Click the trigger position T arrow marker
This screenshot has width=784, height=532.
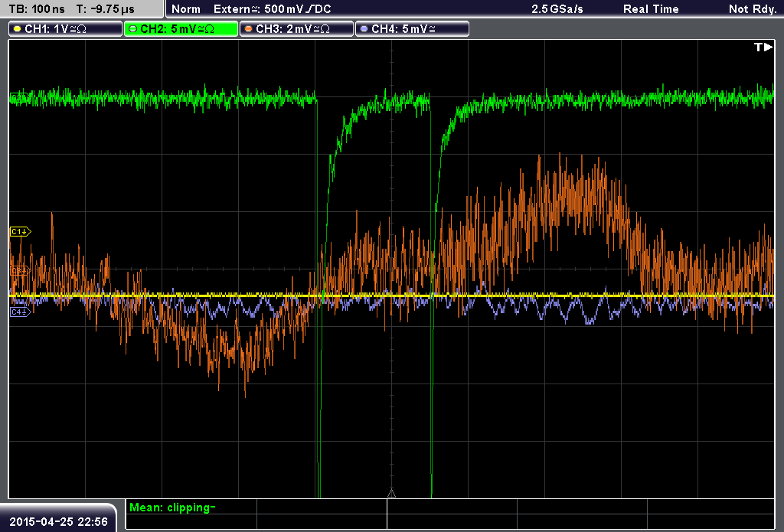tap(763, 47)
